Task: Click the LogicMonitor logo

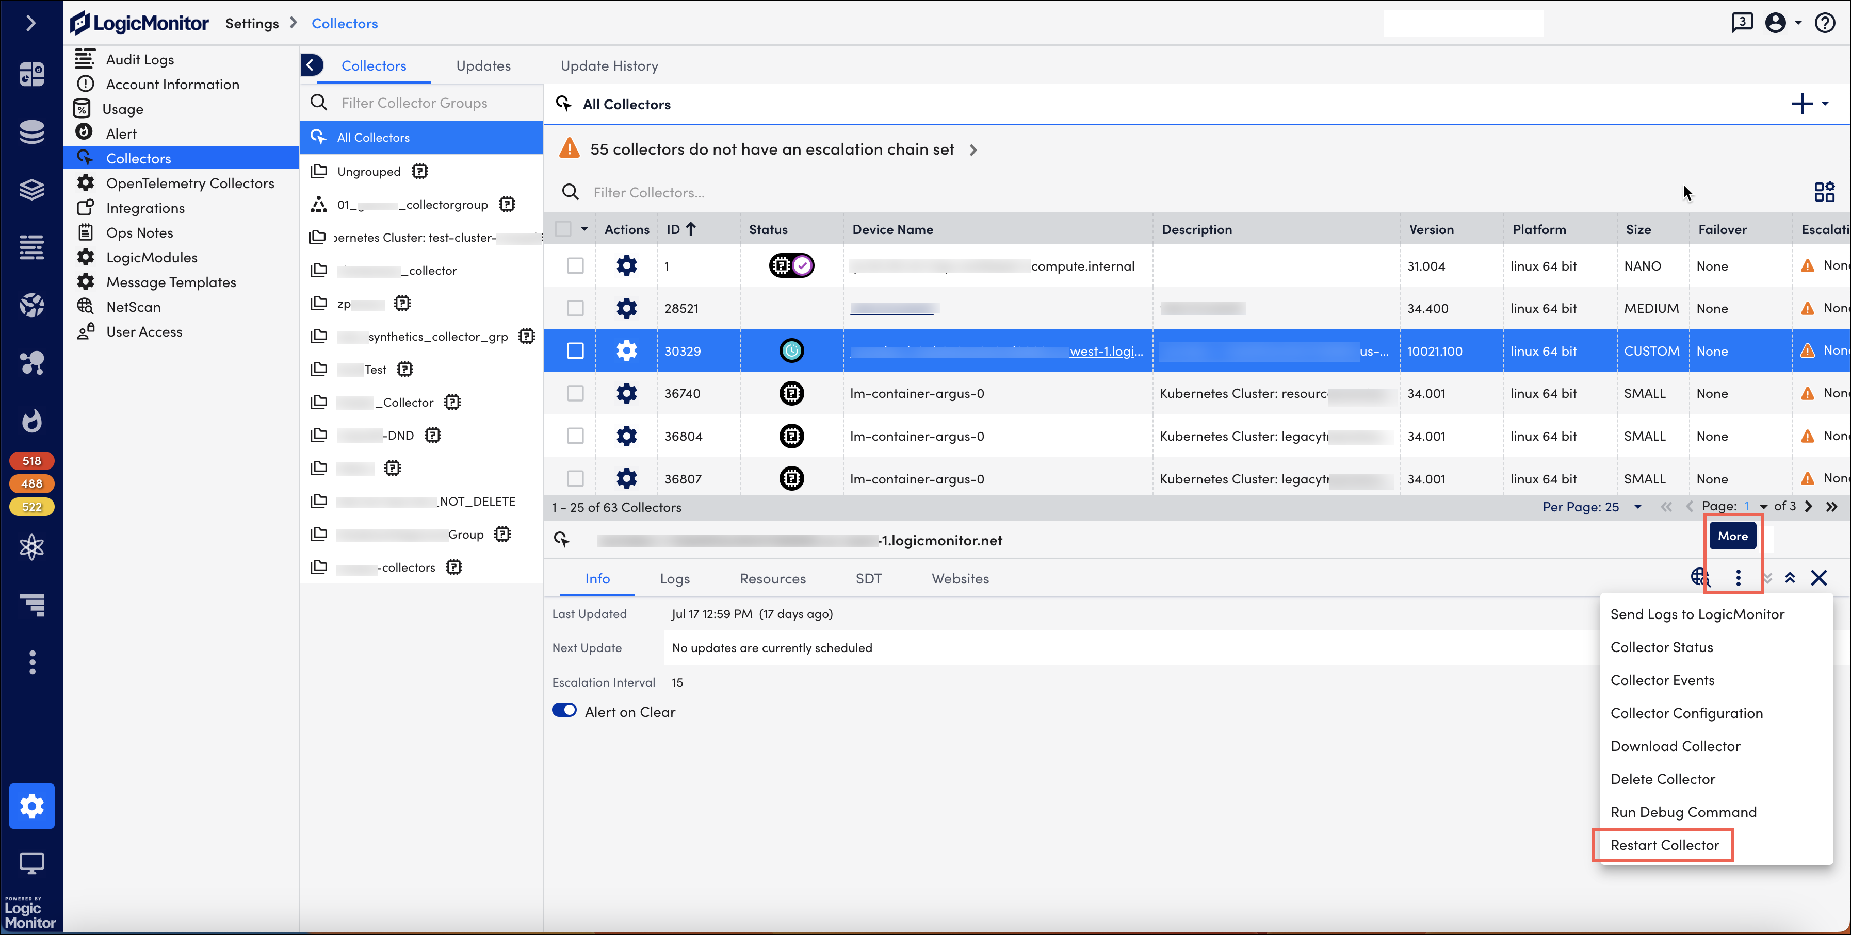Action: pyautogui.click(x=139, y=23)
